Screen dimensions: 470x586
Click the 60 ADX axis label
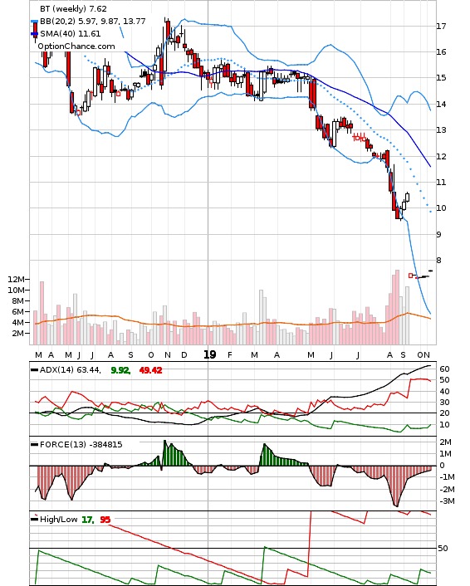(444, 369)
